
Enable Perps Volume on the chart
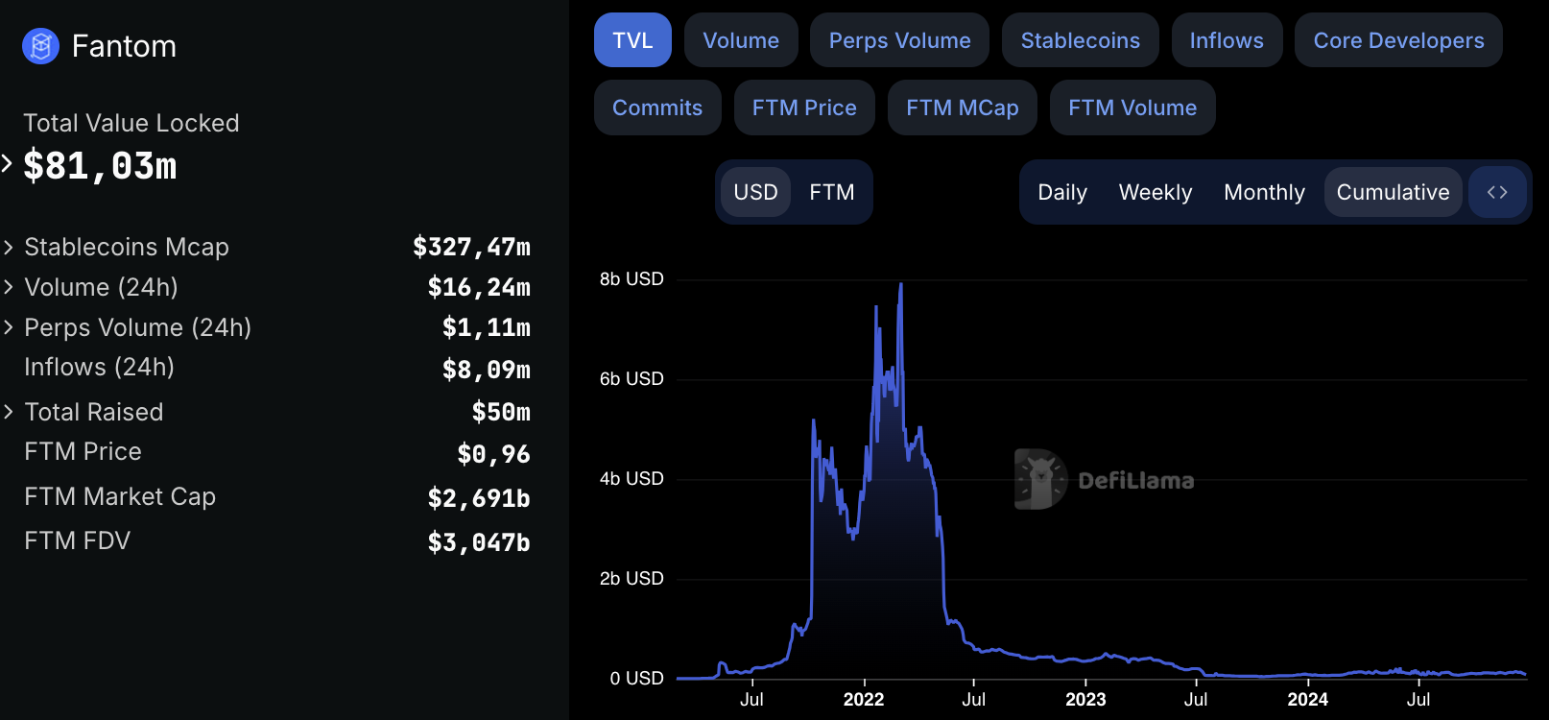tap(899, 40)
